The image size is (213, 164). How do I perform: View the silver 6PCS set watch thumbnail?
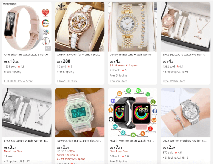pos(27,113)
